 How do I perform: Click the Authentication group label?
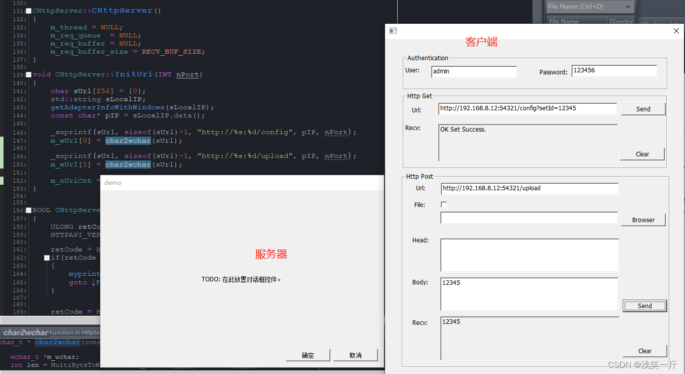click(428, 58)
